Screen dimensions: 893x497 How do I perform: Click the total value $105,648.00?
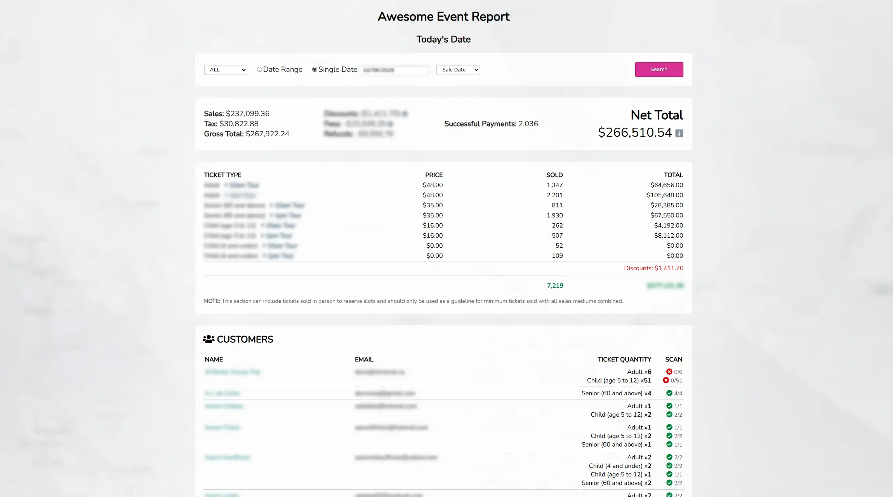665,195
